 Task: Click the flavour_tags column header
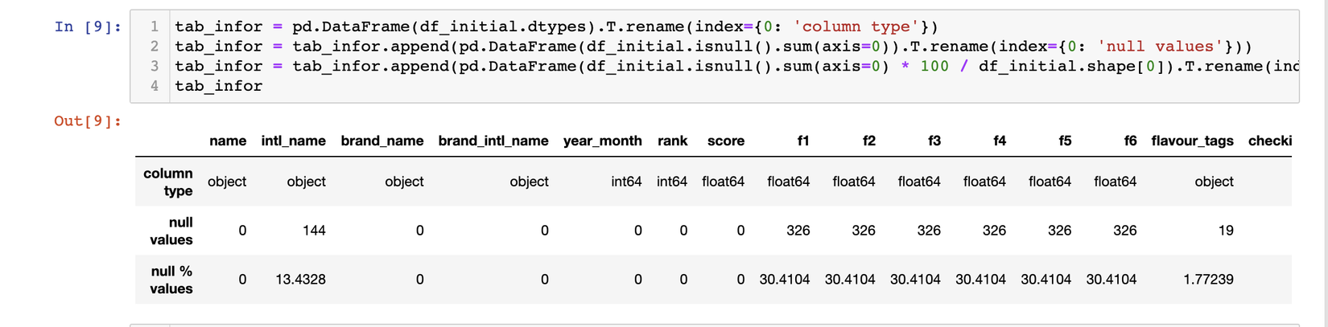[1192, 141]
